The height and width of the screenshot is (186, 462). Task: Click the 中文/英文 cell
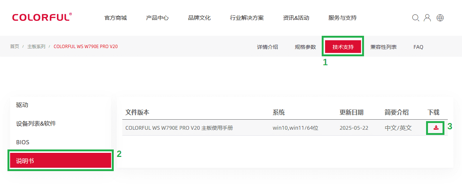click(x=398, y=128)
